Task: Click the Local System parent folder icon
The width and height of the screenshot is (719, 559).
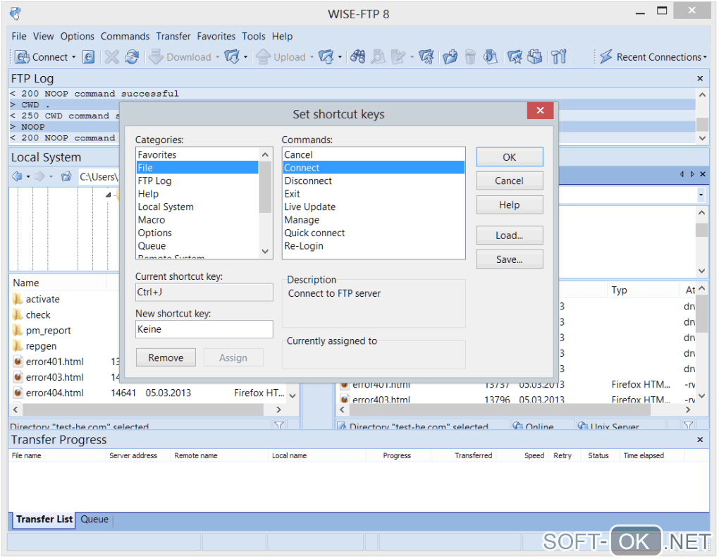Action: click(x=66, y=176)
